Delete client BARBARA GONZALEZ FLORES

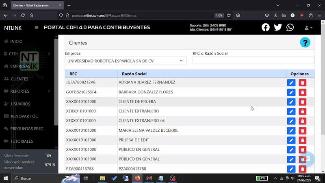pos(302,92)
